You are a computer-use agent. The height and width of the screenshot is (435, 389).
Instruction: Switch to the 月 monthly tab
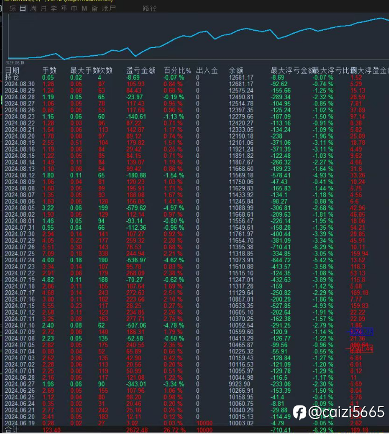pos(43,9)
